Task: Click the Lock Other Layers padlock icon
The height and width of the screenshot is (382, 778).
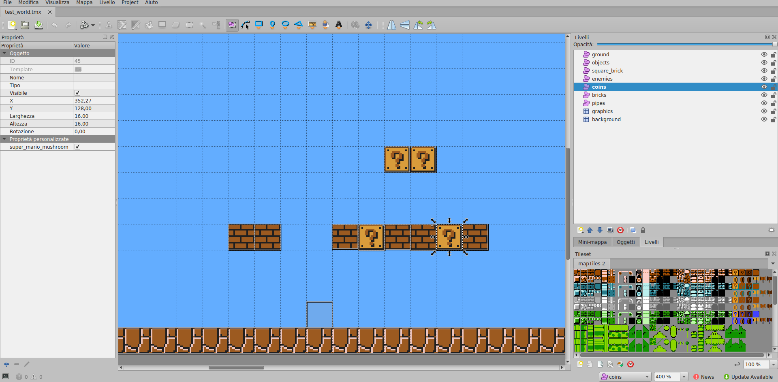Action: point(643,230)
